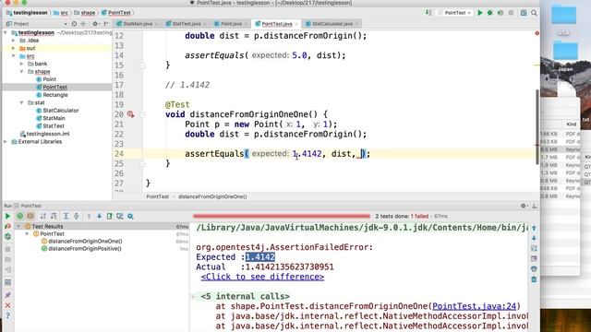Switch to the Point.java tab
This screenshot has height=332, width=591.
coord(231,24)
